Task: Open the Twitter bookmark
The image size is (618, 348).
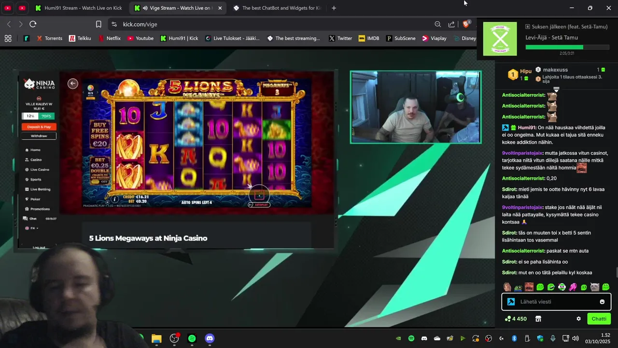Action: (x=340, y=38)
